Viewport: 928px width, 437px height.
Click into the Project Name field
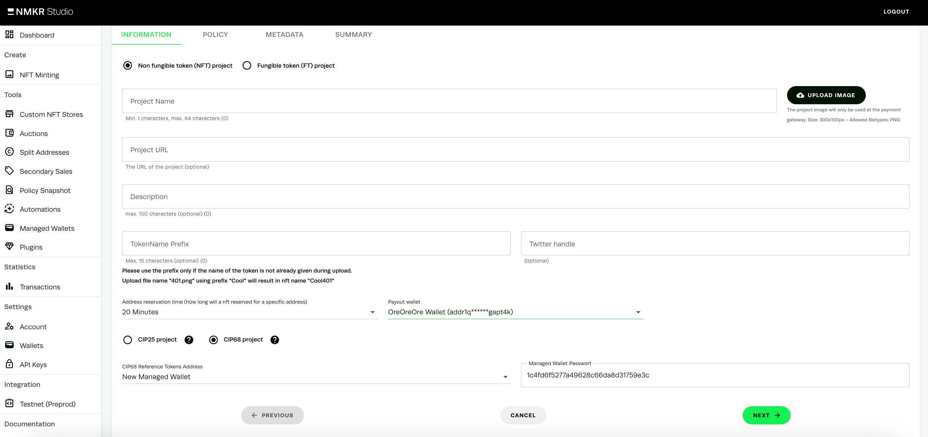click(x=449, y=101)
